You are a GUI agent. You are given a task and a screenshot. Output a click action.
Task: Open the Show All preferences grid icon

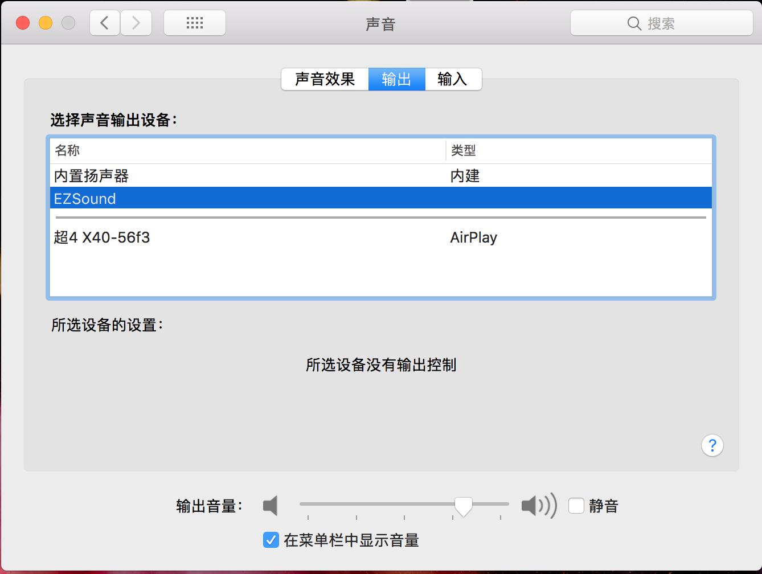pos(195,23)
